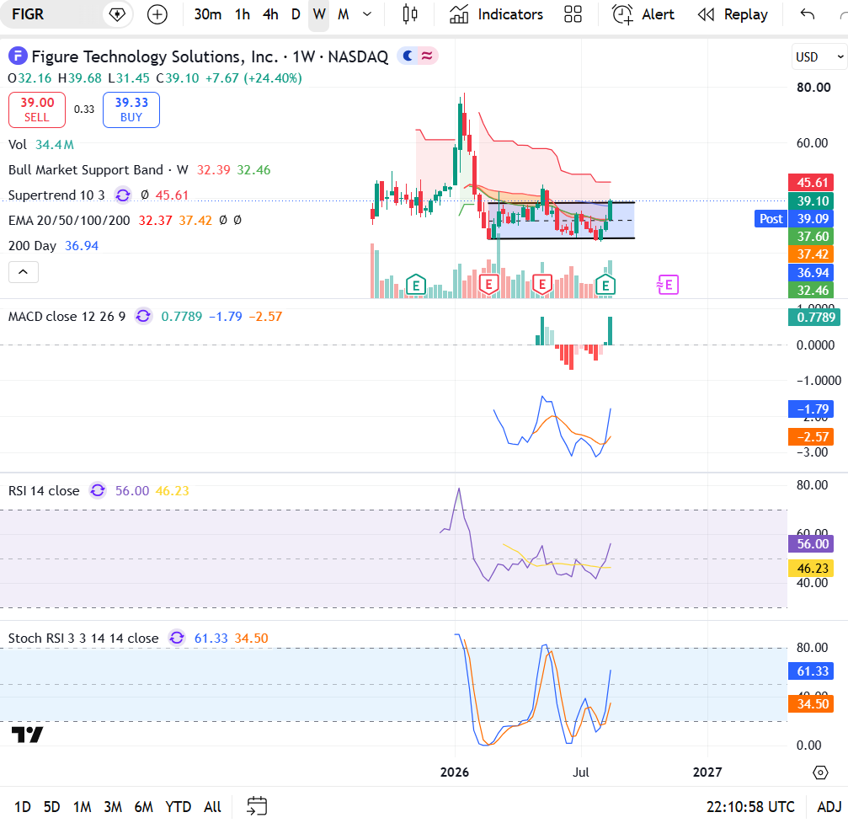
Task: Open the first green earnings marker
Action: tap(416, 284)
